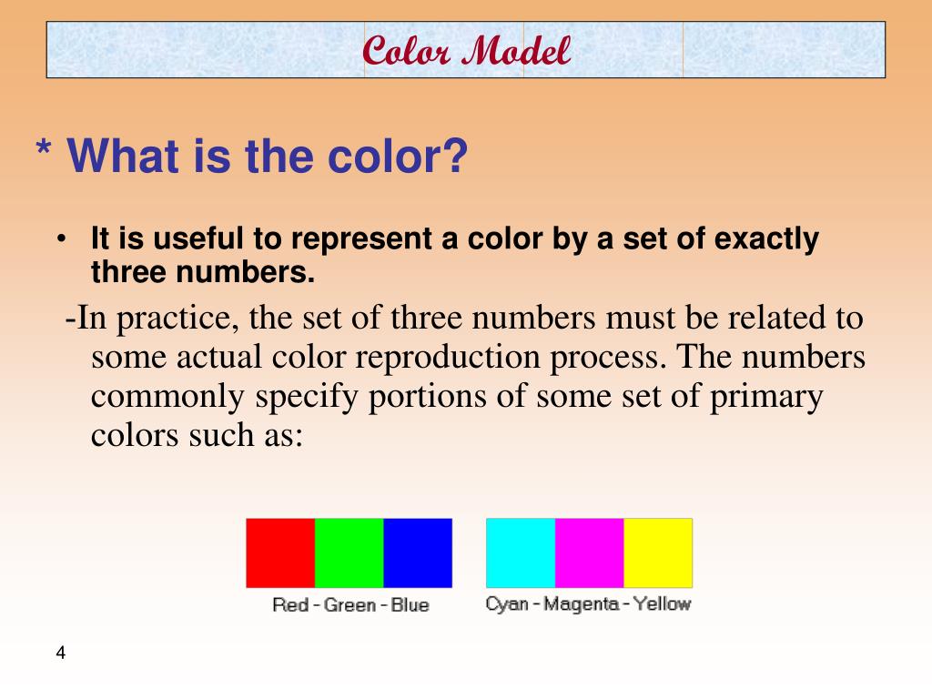Click the 'Color Model' title banner
The height and width of the screenshot is (699, 932).
466,50
